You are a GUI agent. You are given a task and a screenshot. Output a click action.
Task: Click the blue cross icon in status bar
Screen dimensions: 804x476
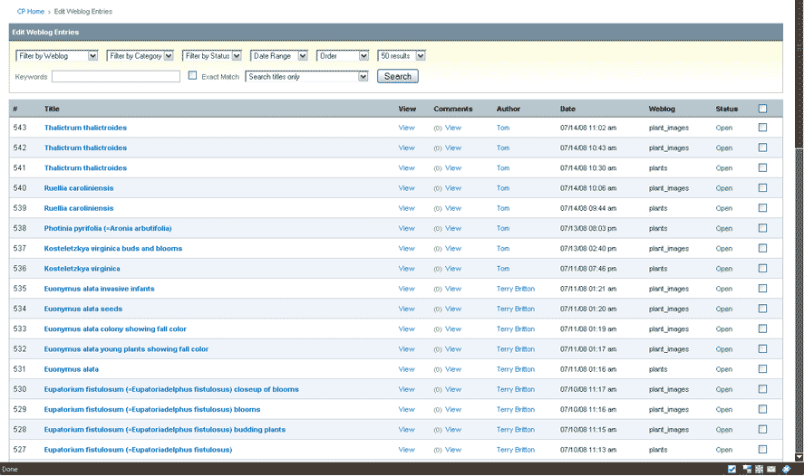786,469
